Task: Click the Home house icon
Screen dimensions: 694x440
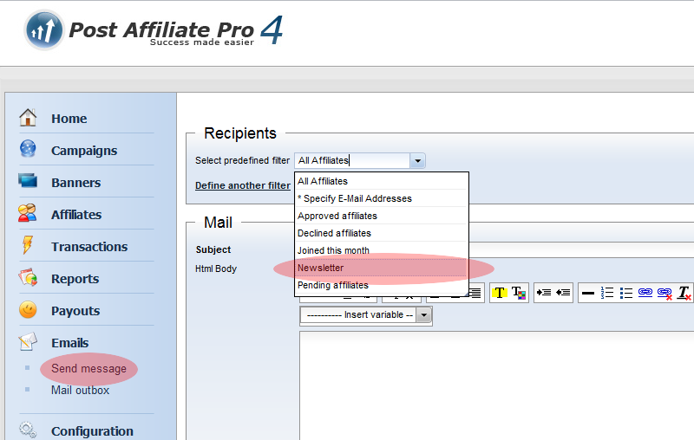Action: (28, 118)
